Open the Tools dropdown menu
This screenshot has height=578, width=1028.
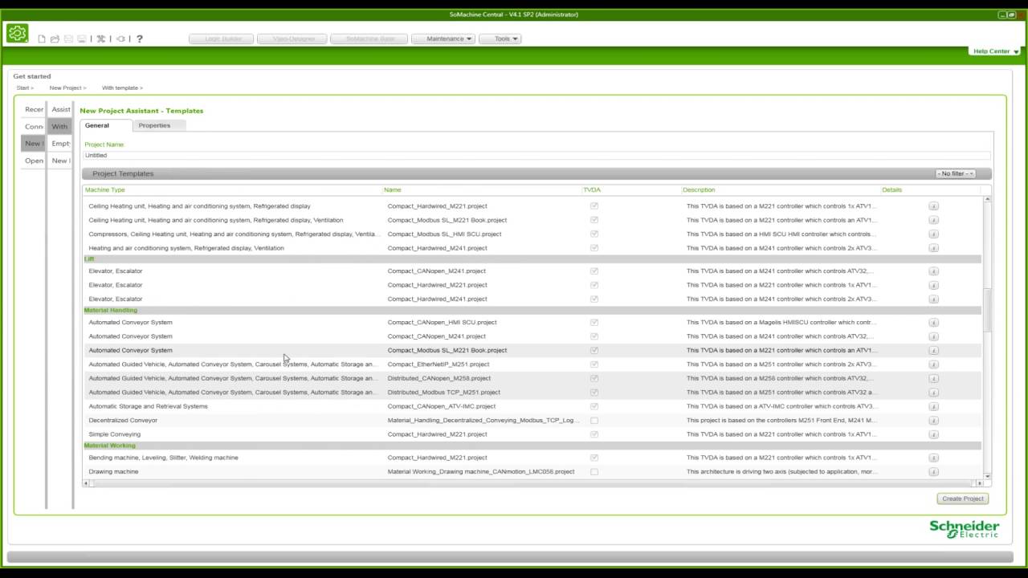tap(500, 39)
